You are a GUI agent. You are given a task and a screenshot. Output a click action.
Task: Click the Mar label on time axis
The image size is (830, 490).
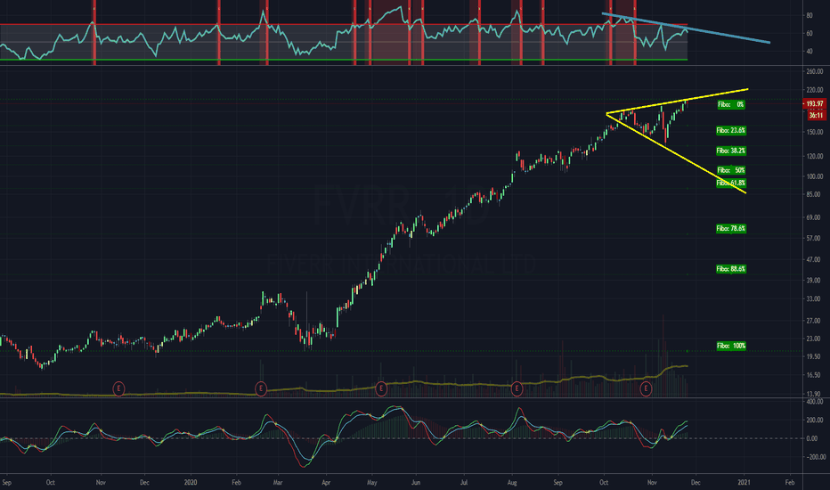click(279, 483)
